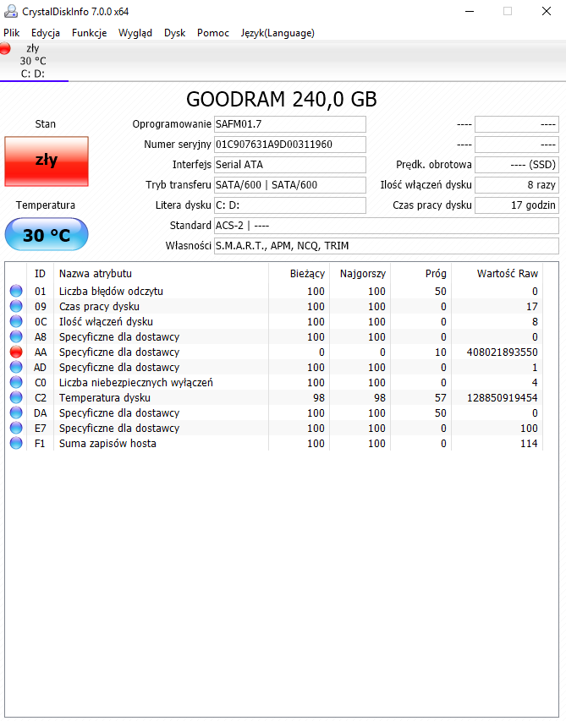The image size is (566, 721).
Task: Minimize the CrystalDiskInfo window
Action: point(470,12)
